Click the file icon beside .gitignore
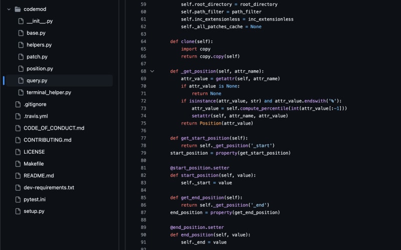Screen dimensions: 401x250 [18, 104]
